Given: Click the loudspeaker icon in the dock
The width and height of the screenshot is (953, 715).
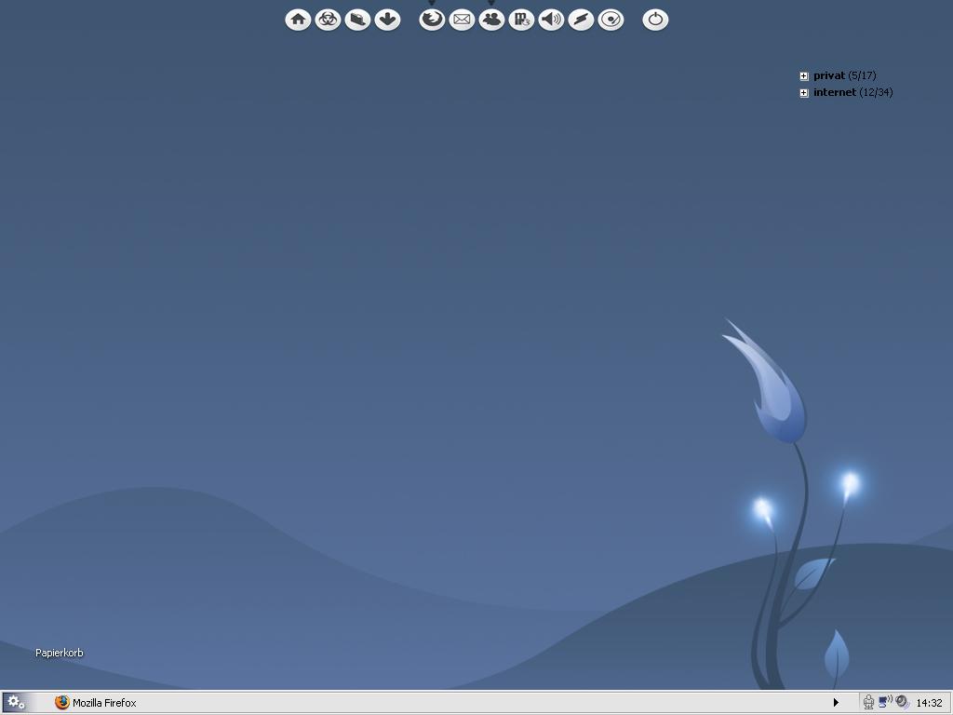Looking at the screenshot, I should pyautogui.click(x=551, y=20).
